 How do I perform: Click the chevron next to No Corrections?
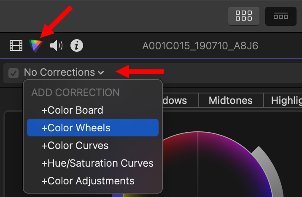(101, 73)
